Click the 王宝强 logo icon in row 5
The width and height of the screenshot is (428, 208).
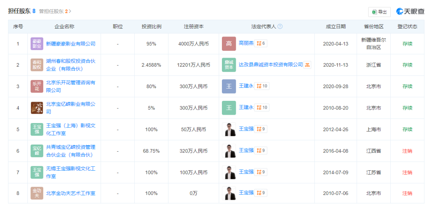[37, 129]
